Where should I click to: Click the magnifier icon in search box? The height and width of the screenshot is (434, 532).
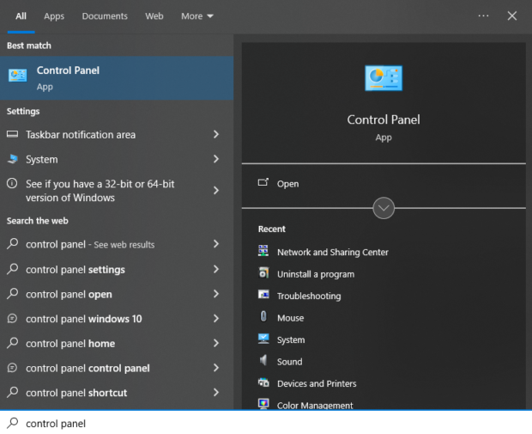tap(13, 423)
